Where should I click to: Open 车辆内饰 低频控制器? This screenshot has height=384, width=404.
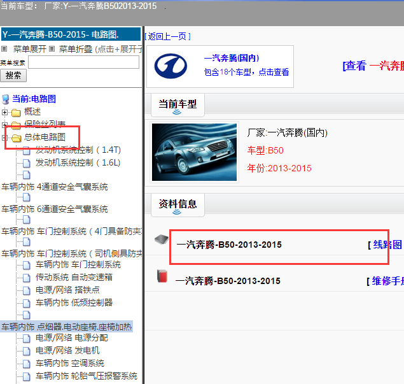(x=74, y=302)
